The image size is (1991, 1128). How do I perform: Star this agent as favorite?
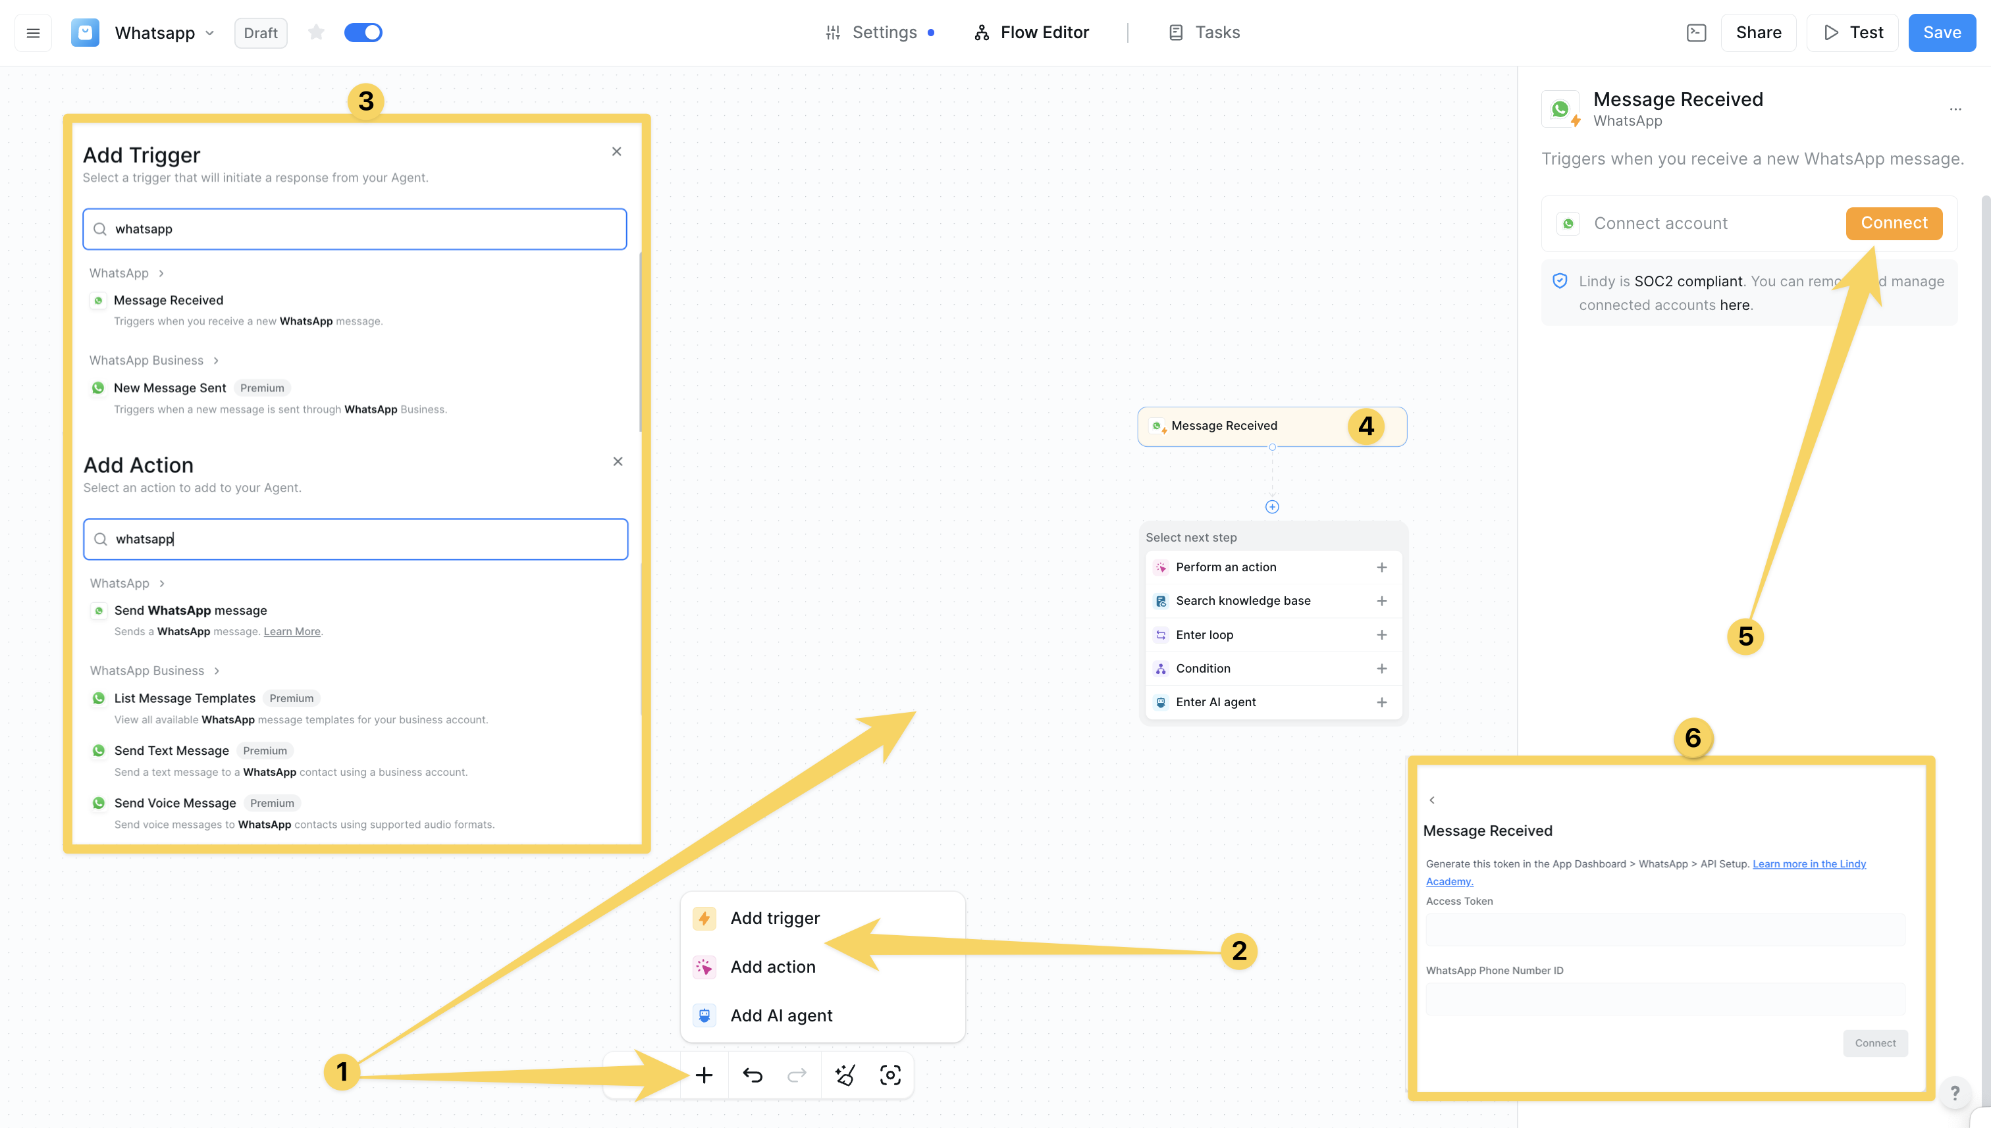coord(315,32)
